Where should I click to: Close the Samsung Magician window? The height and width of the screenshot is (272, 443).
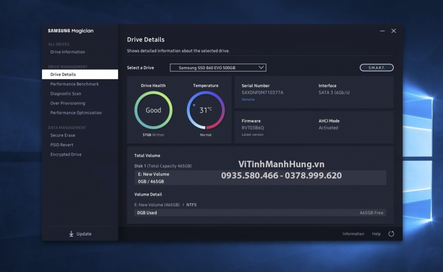pyautogui.click(x=394, y=31)
